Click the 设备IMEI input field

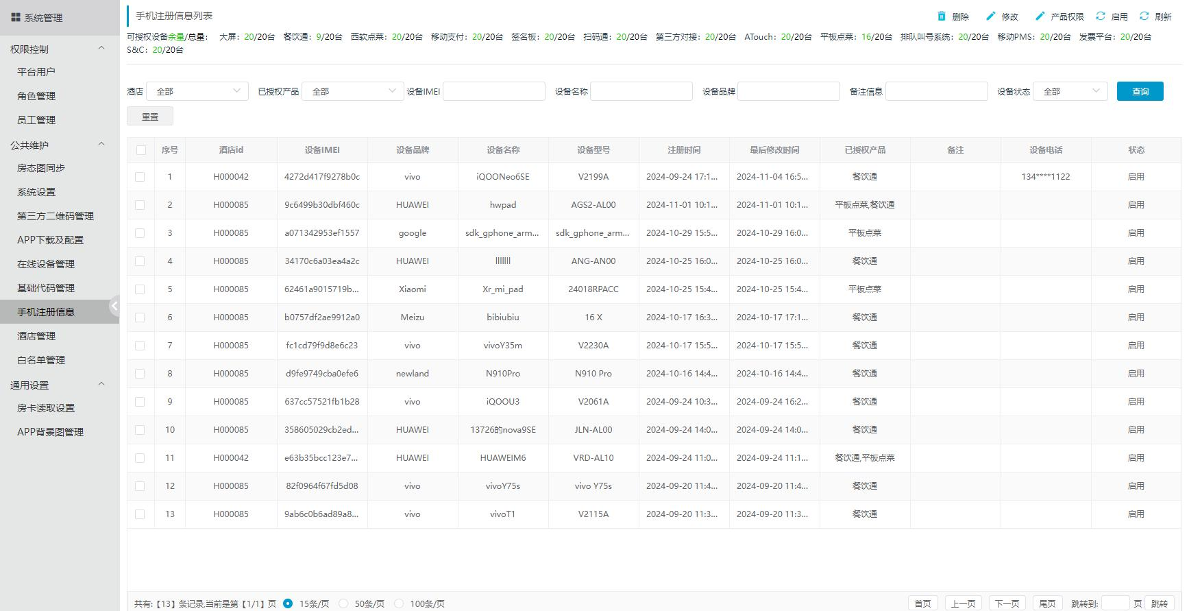(493, 91)
